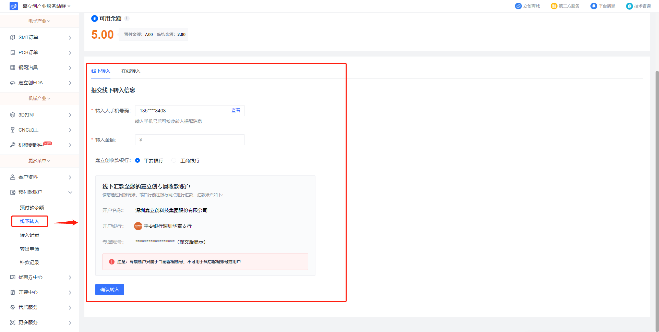Open 转入记录 in the sidebar

coord(29,235)
